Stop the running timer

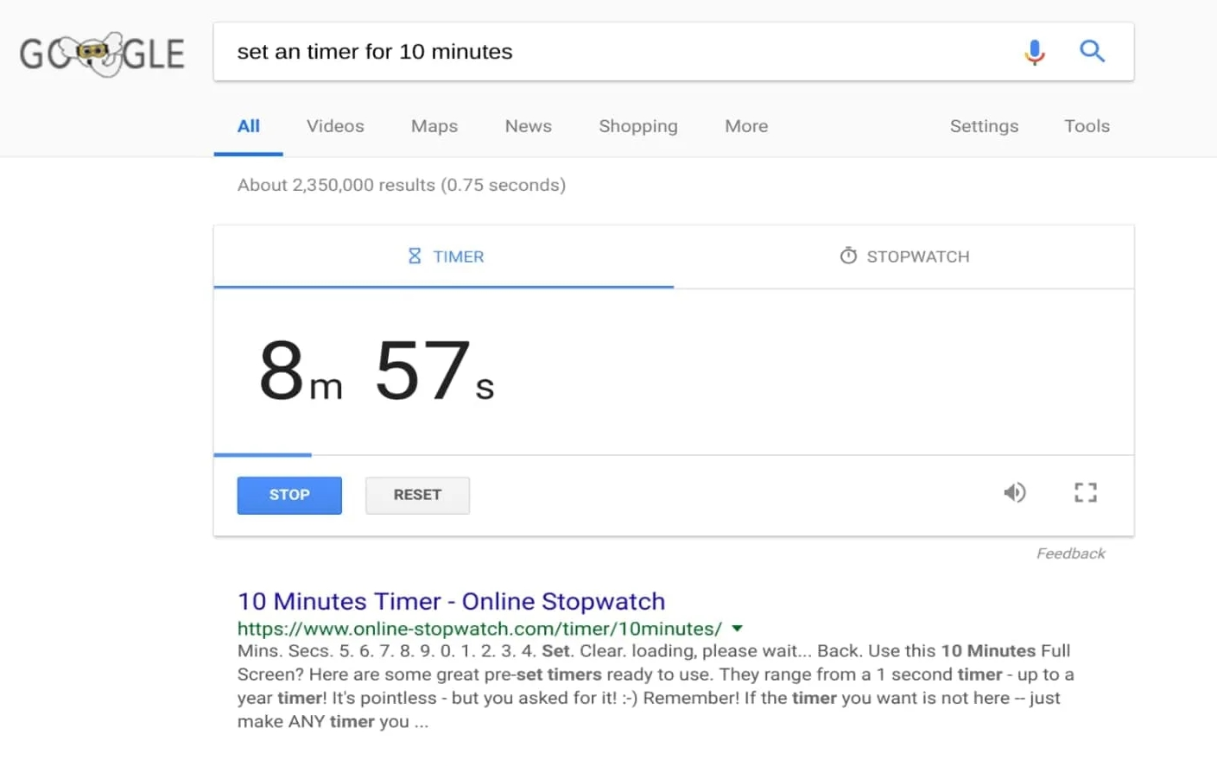288,495
